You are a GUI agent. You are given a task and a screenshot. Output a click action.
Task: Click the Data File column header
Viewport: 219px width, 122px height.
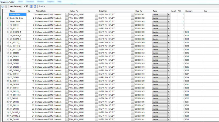click(x=139, y=11)
